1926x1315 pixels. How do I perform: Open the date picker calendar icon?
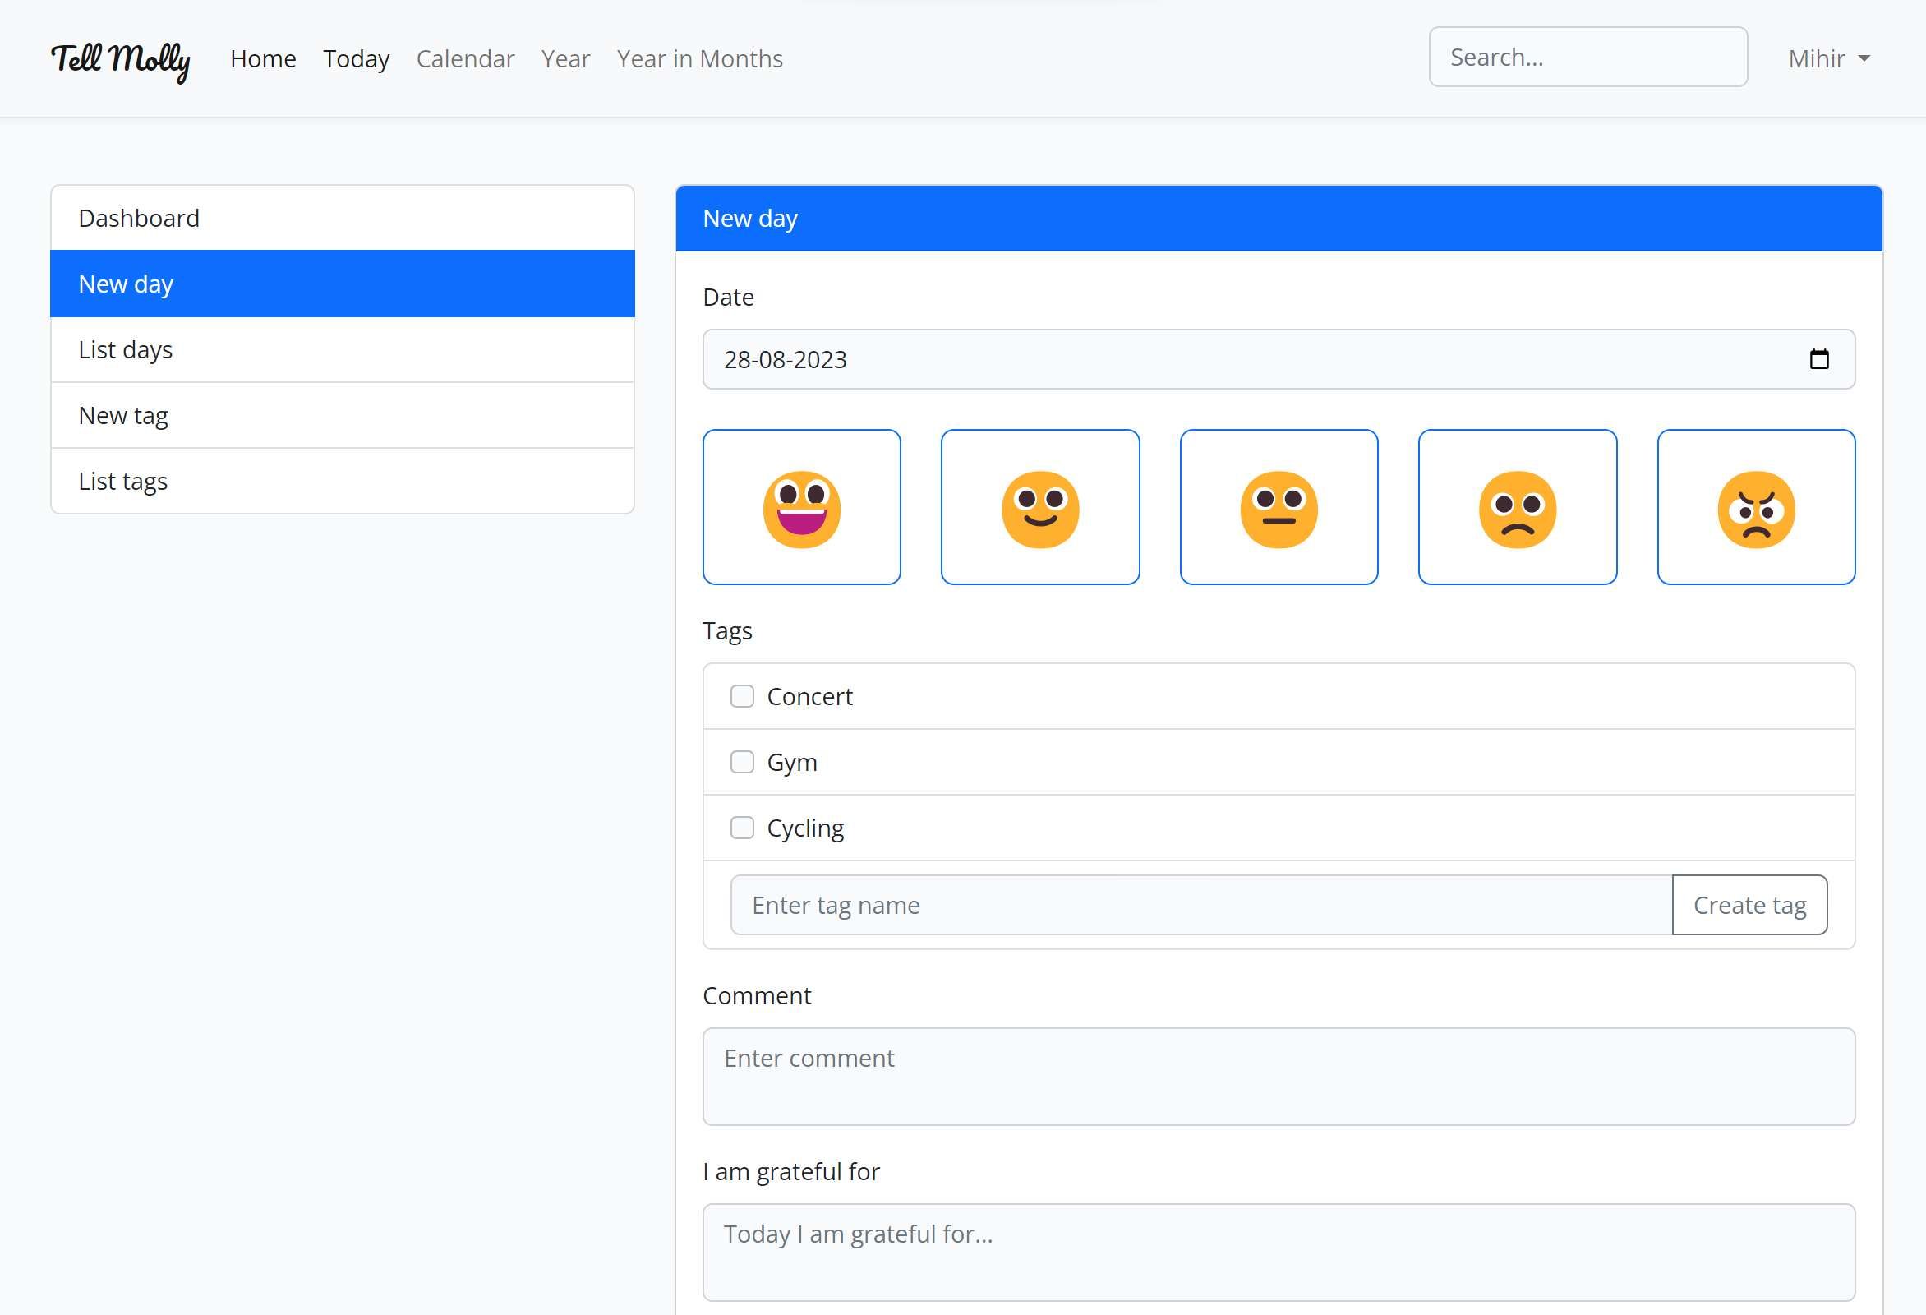click(x=1818, y=359)
